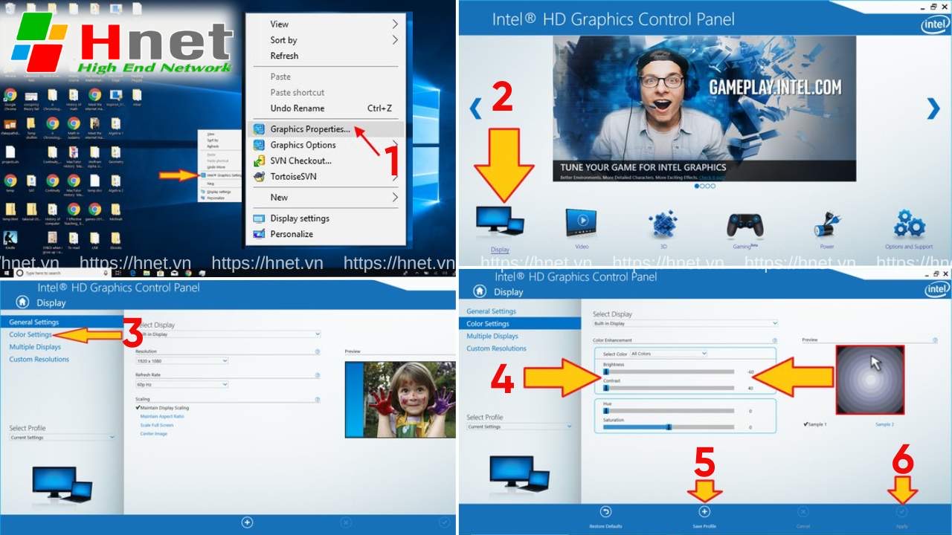Click the Saturation slider handle
Viewport: 952px width, 535px height.
coord(669,427)
